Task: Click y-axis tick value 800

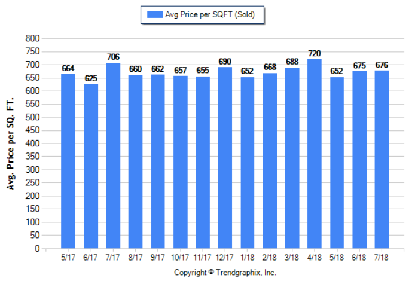Action: (x=32, y=38)
